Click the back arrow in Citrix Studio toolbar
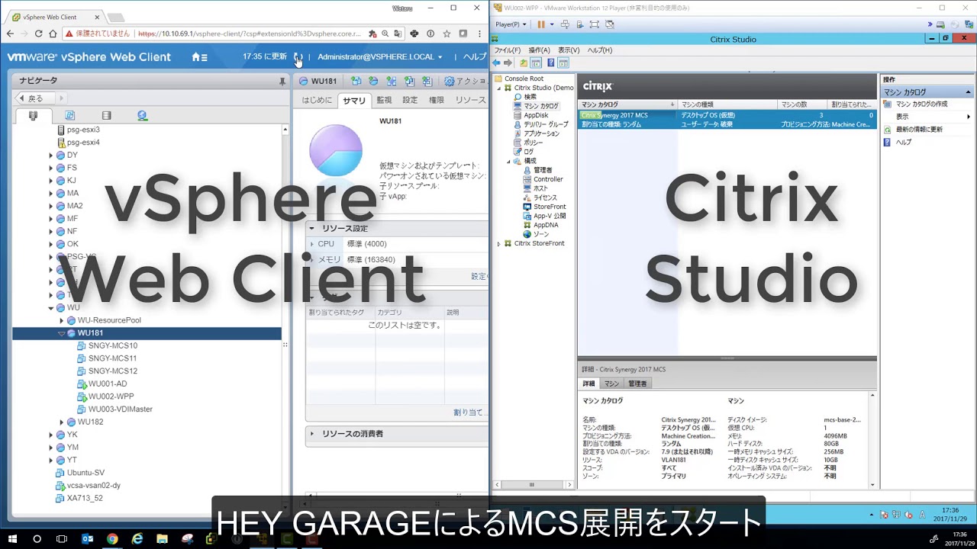 coord(496,63)
